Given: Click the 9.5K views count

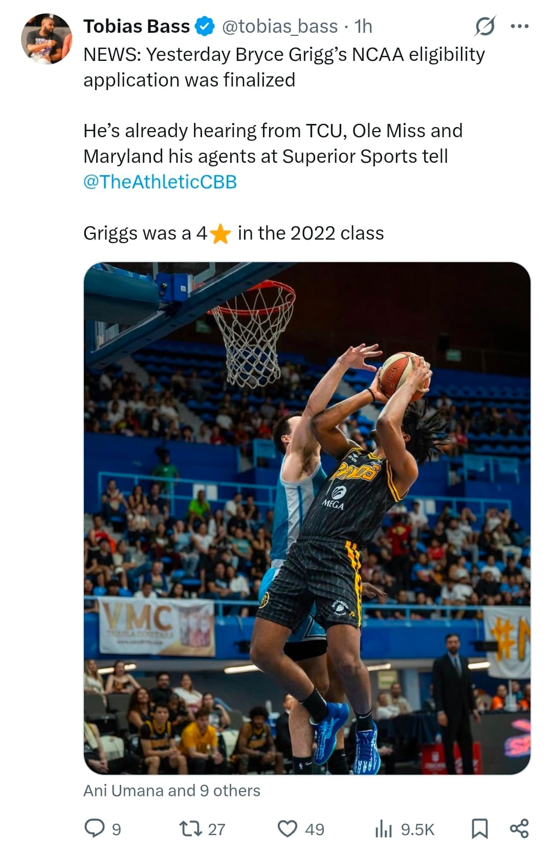Looking at the screenshot, I should point(417,829).
